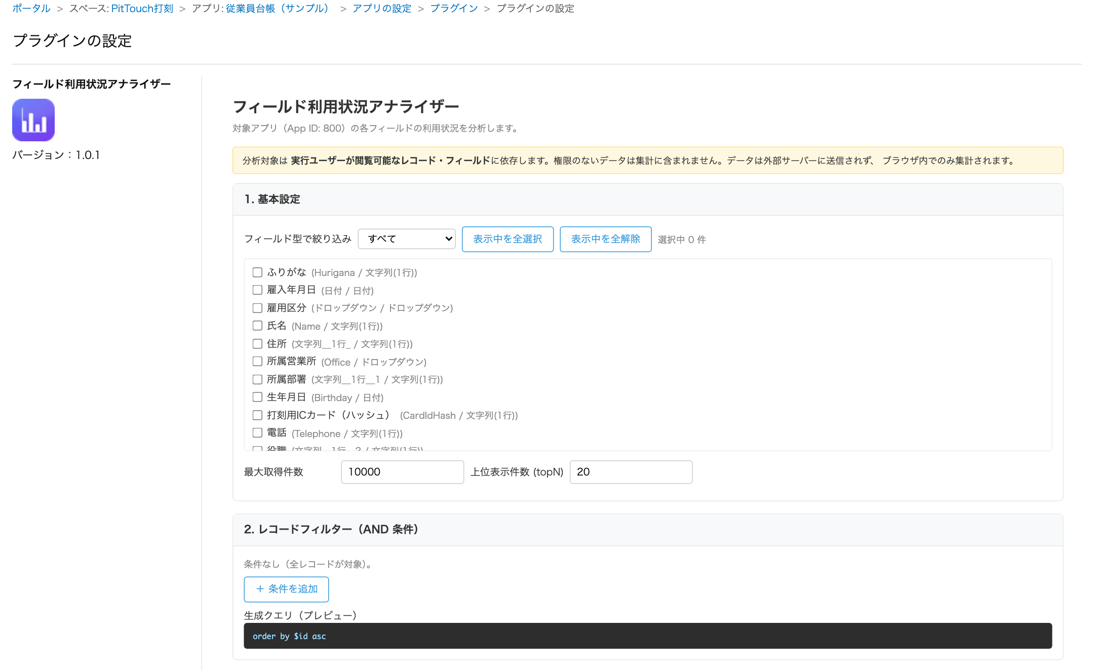Click the 対象アプリ（App ID: 800）description text
The height and width of the screenshot is (670, 1094).
pos(377,128)
